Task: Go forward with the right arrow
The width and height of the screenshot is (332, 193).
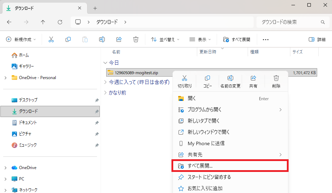Action: [x=26, y=22]
